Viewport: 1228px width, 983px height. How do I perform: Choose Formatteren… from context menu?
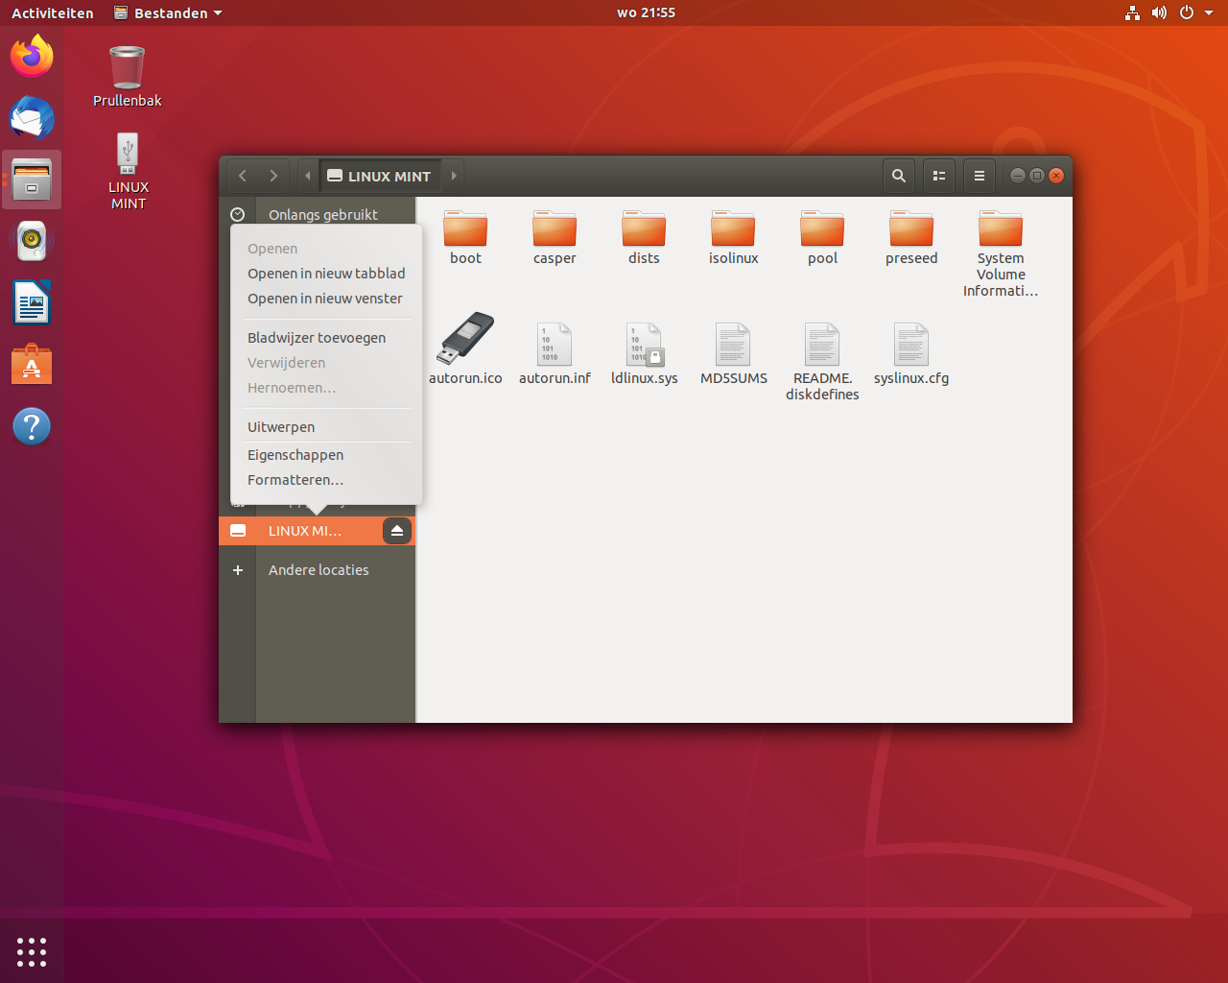[326, 480]
